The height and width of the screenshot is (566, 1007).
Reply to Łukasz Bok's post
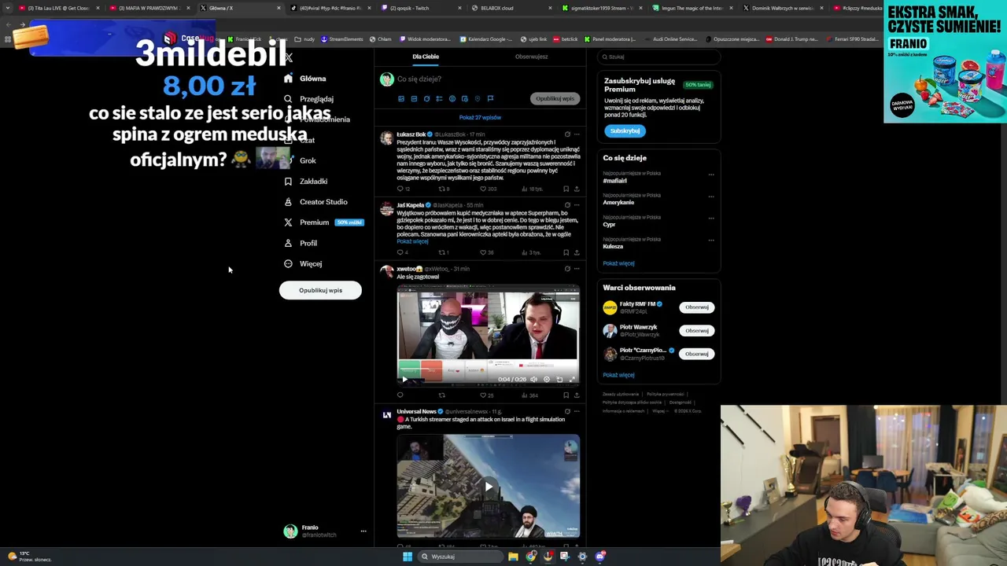click(400, 189)
